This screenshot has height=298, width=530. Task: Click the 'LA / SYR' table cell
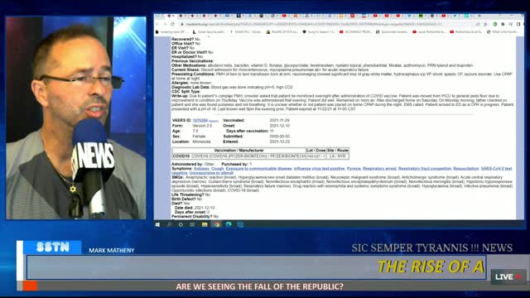coord(338,156)
